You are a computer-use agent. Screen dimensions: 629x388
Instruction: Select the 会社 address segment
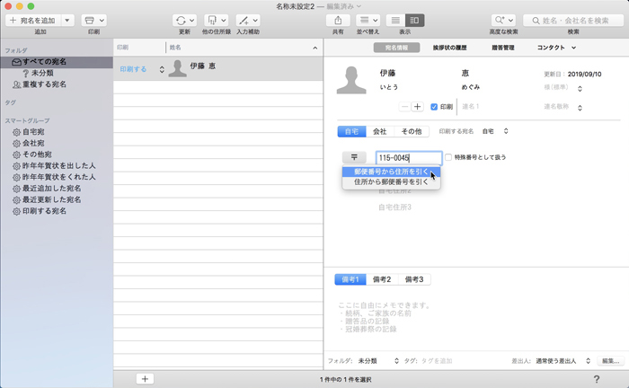380,131
